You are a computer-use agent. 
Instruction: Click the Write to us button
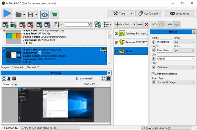coord(180,13)
